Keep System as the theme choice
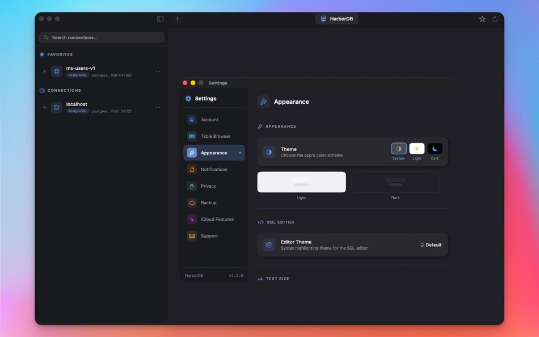This screenshot has height=337, width=539. coord(398,149)
